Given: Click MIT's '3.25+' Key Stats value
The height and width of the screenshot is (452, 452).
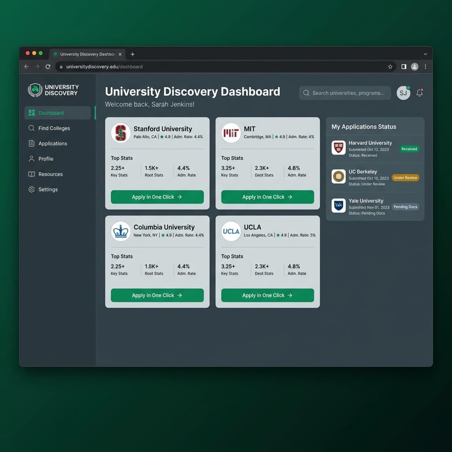Looking at the screenshot, I should pyautogui.click(x=228, y=168).
